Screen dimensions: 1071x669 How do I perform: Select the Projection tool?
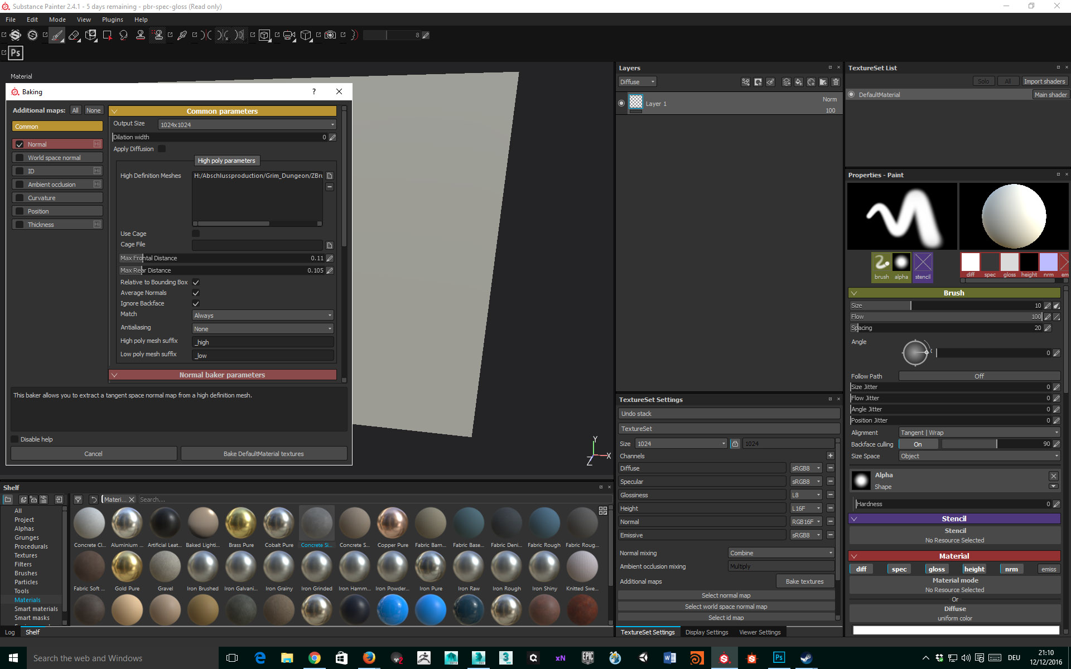90,35
